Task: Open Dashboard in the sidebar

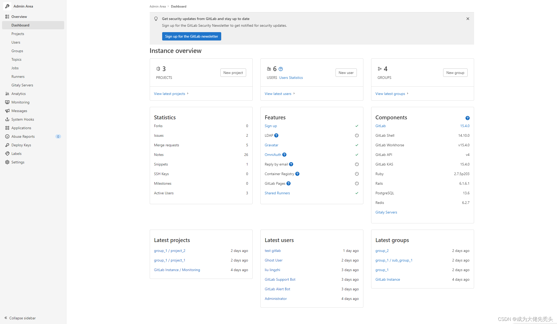Action: (x=33, y=25)
